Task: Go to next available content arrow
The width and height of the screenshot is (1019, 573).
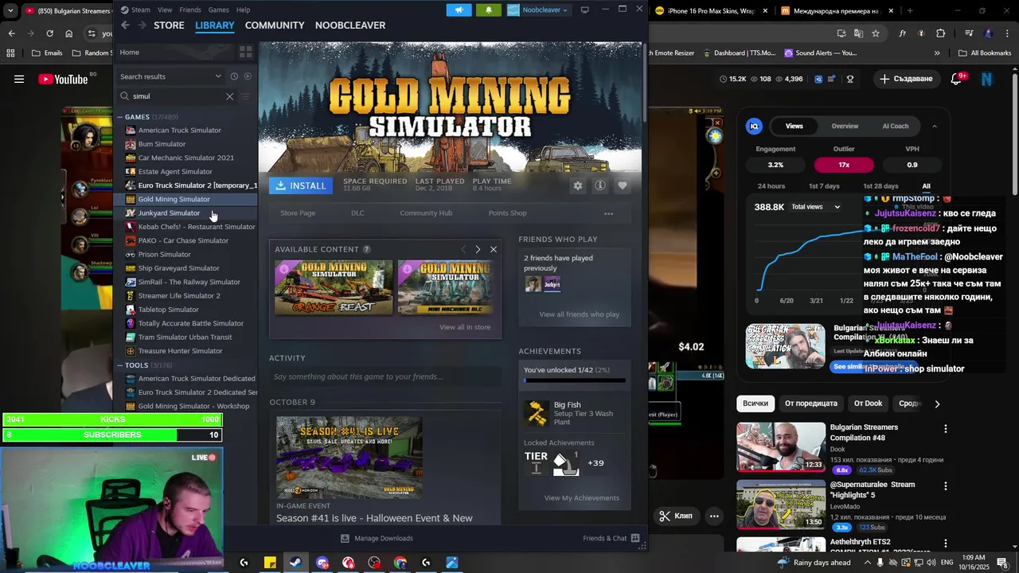Action: coord(478,249)
